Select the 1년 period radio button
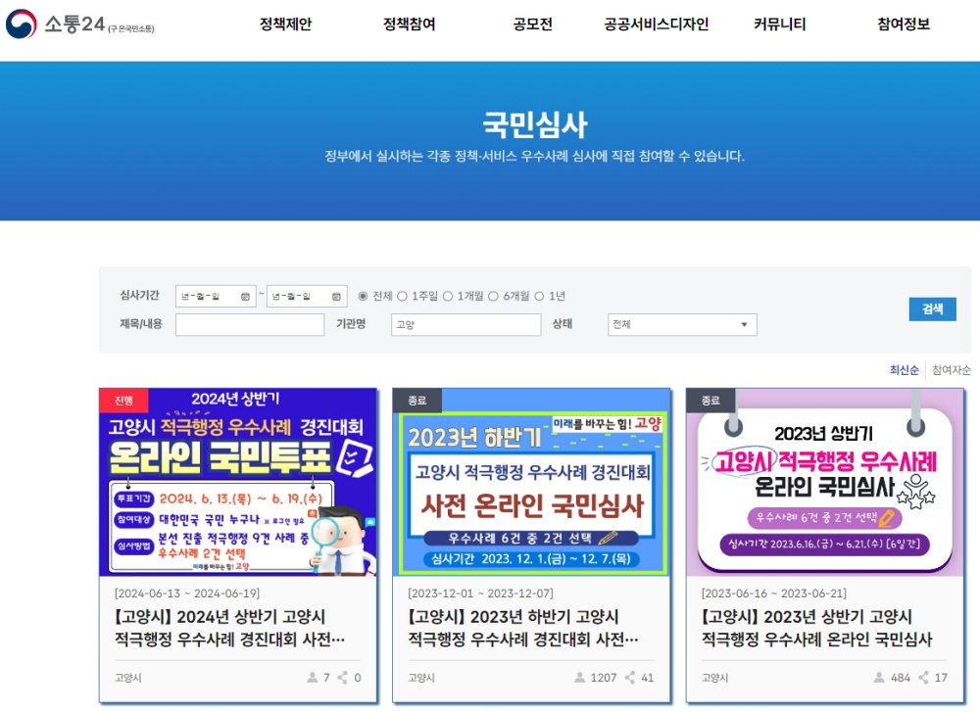 coord(539,296)
